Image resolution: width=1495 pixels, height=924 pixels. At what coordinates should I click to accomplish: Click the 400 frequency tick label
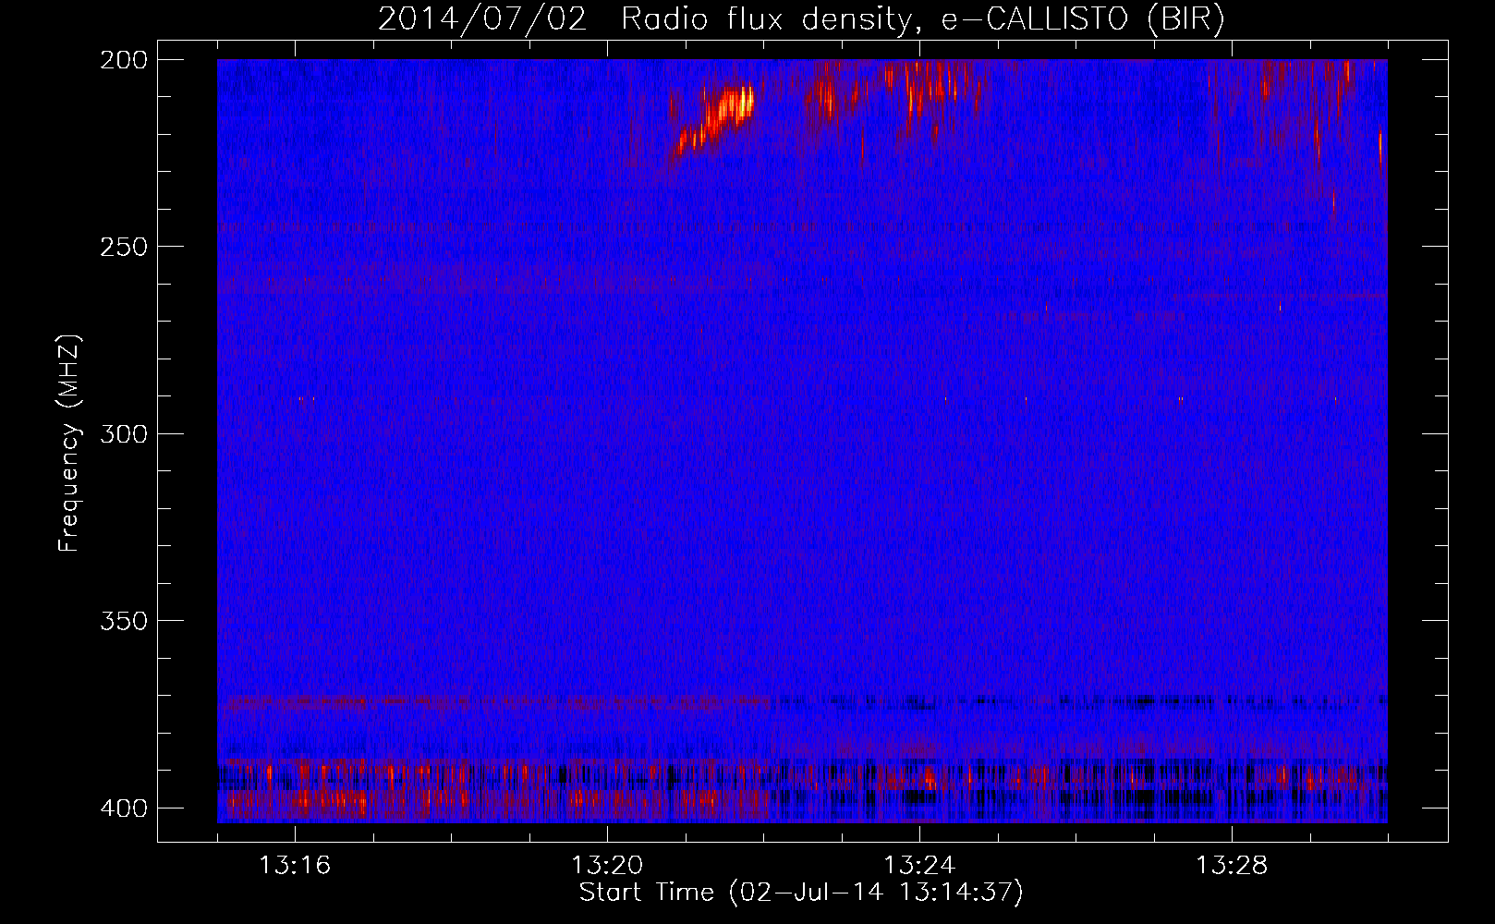tap(123, 808)
